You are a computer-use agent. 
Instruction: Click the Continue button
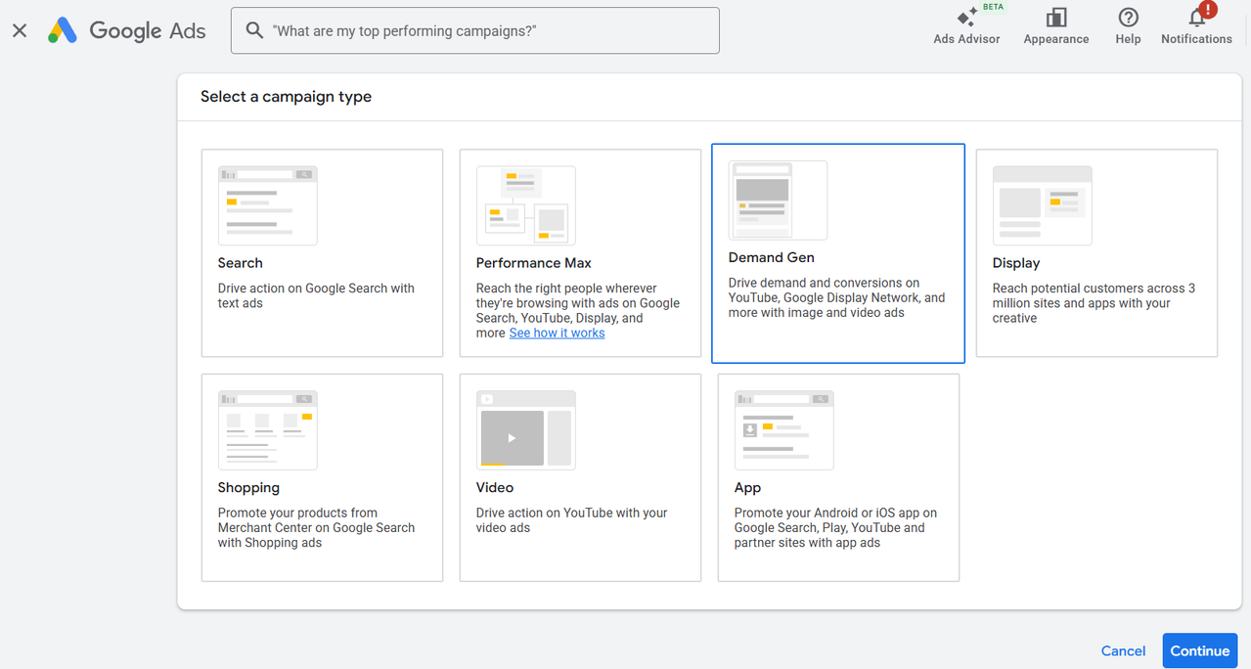(1200, 651)
